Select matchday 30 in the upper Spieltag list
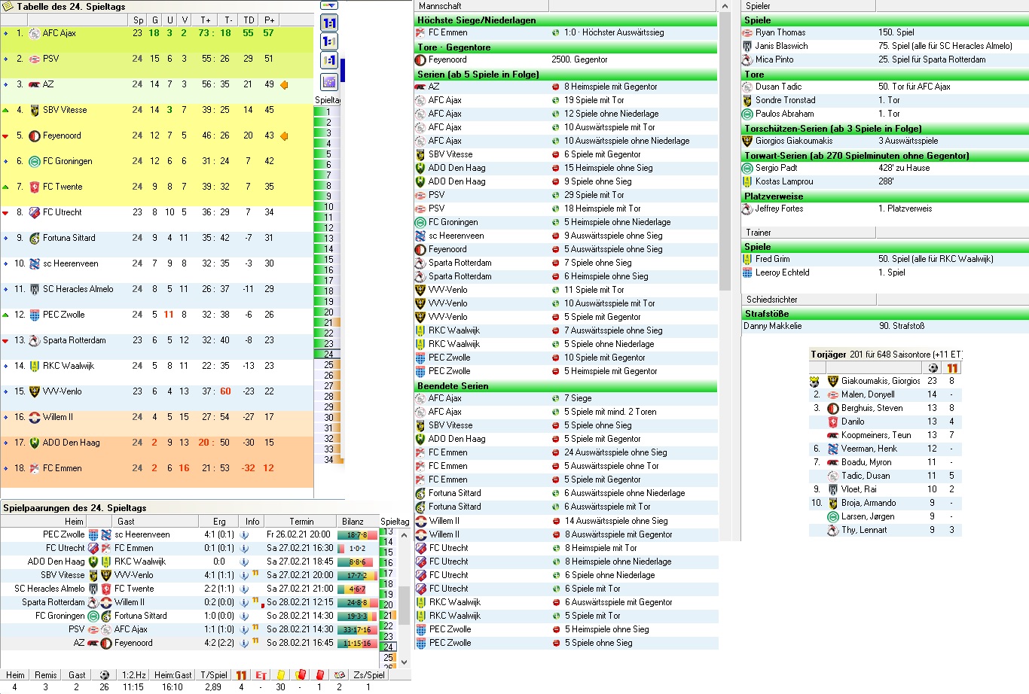The height and width of the screenshot is (694, 1029). click(x=328, y=418)
